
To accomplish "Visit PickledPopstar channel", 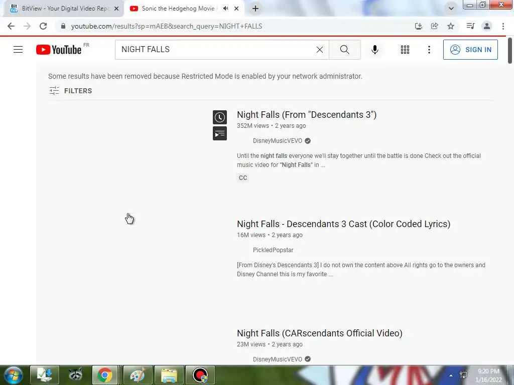I will pos(273,250).
